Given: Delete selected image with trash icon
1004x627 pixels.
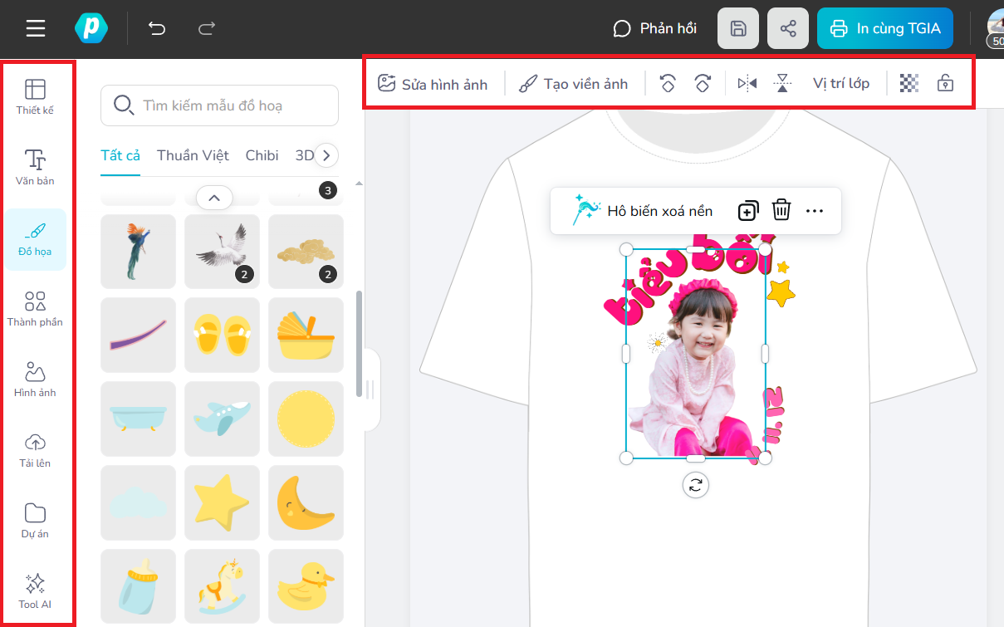Looking at the screenshot, I should [x=781, y=210].
